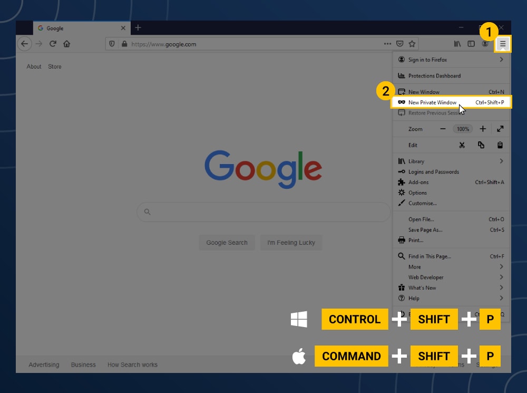Follow the Advertising footer link
This screenshot has height=393, width=527.
[x=44, y=365]
